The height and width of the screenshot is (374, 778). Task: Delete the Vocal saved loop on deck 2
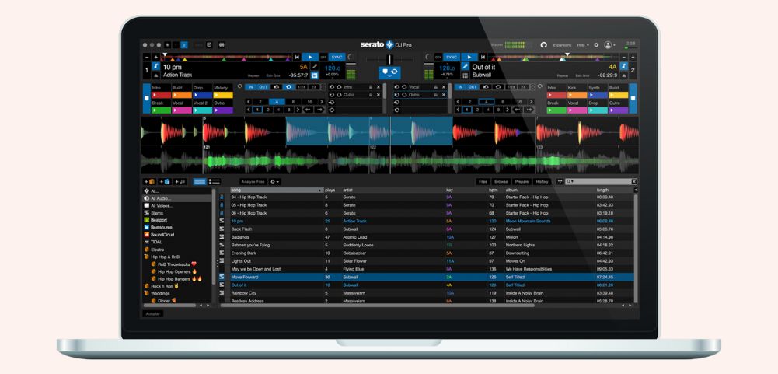pyautogui.click(x=444, y=87)
